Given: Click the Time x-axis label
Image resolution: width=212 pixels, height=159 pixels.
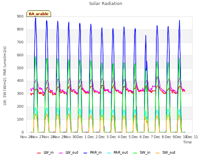Looking at the screenshot, I should click(187, 142).
